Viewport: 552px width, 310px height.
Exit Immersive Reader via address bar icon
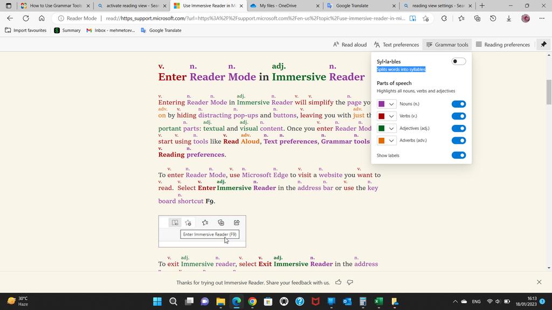412,18
